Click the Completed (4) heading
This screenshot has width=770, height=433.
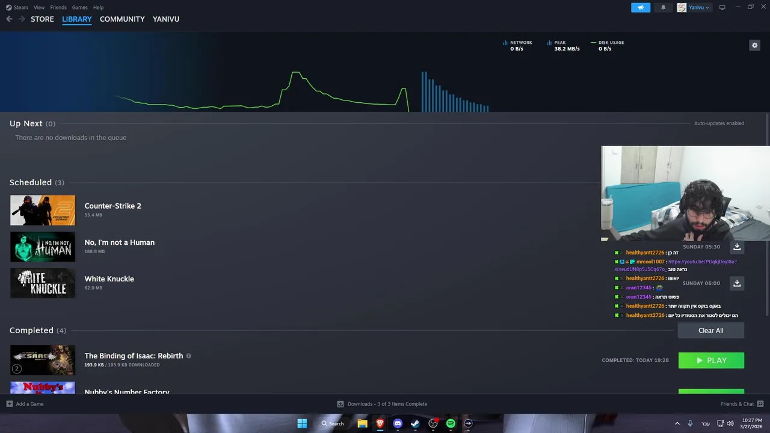pos(38,330)
